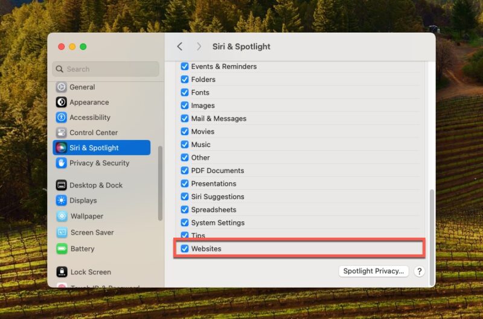Image resolution: width=483 pixels, height=319 pixels.
Task: Open General settings icon in sidebar
Action: [x=62, y=87]
